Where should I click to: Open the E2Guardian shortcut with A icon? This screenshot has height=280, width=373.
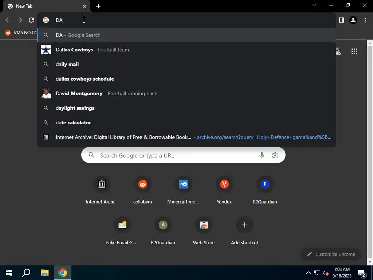pos(163,232)
